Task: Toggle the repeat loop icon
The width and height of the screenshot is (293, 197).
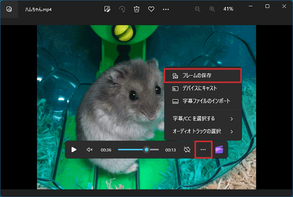Action: pos(187,150)
